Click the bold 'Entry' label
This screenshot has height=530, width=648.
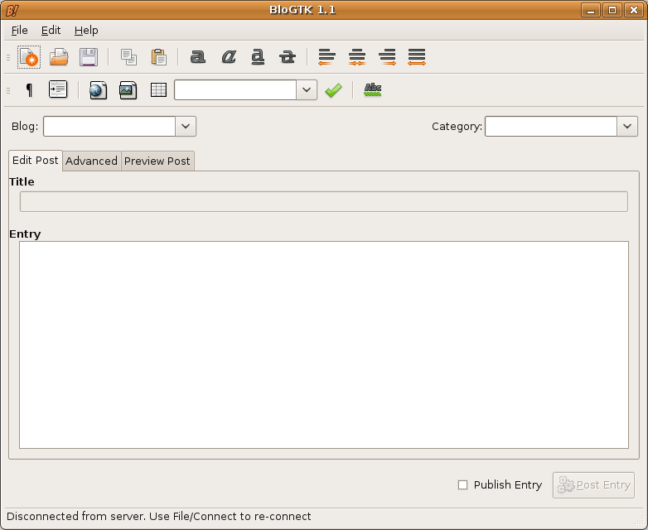25,234
